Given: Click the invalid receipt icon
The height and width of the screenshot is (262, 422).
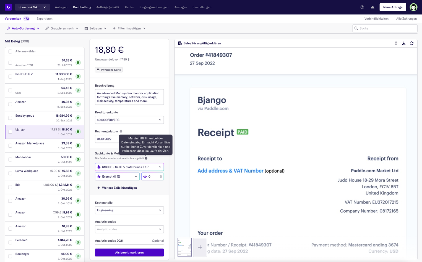Looking at the screenshot, I should (x=180, y=43).
